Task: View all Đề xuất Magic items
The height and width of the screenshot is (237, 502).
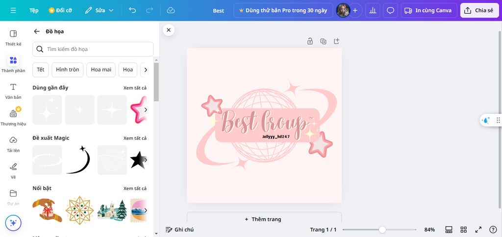Action: (135, 138)
